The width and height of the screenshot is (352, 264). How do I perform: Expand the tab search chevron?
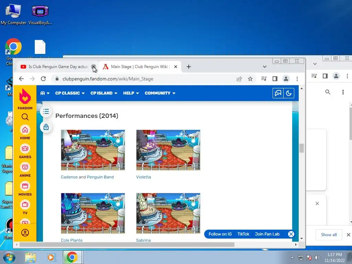coord(265,67)
